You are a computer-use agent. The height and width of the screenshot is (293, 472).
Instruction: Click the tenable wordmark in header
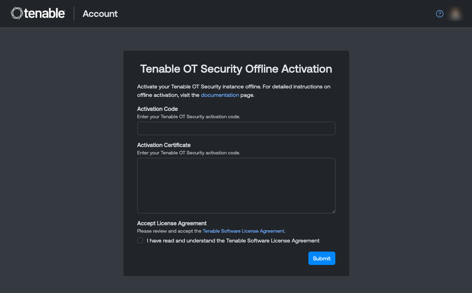tap(45, 14)
